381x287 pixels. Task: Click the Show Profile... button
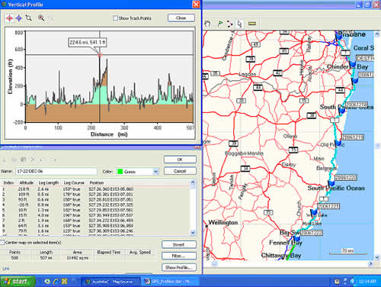[x=179, y=267]
